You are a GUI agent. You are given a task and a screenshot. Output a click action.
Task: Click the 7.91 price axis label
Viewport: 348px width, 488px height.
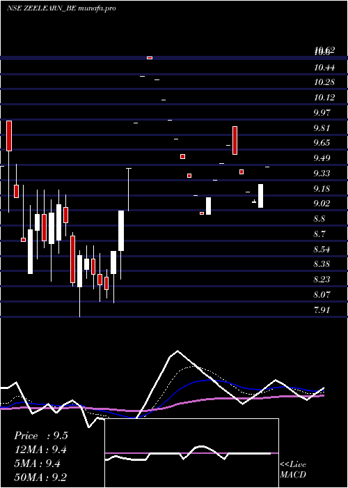[x=322, y=310]
